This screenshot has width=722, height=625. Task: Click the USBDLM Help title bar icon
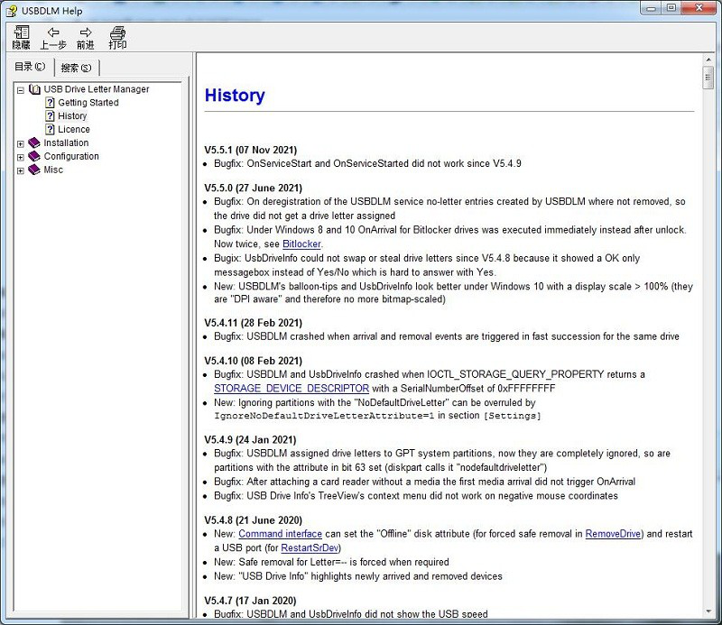pos(12,11)
